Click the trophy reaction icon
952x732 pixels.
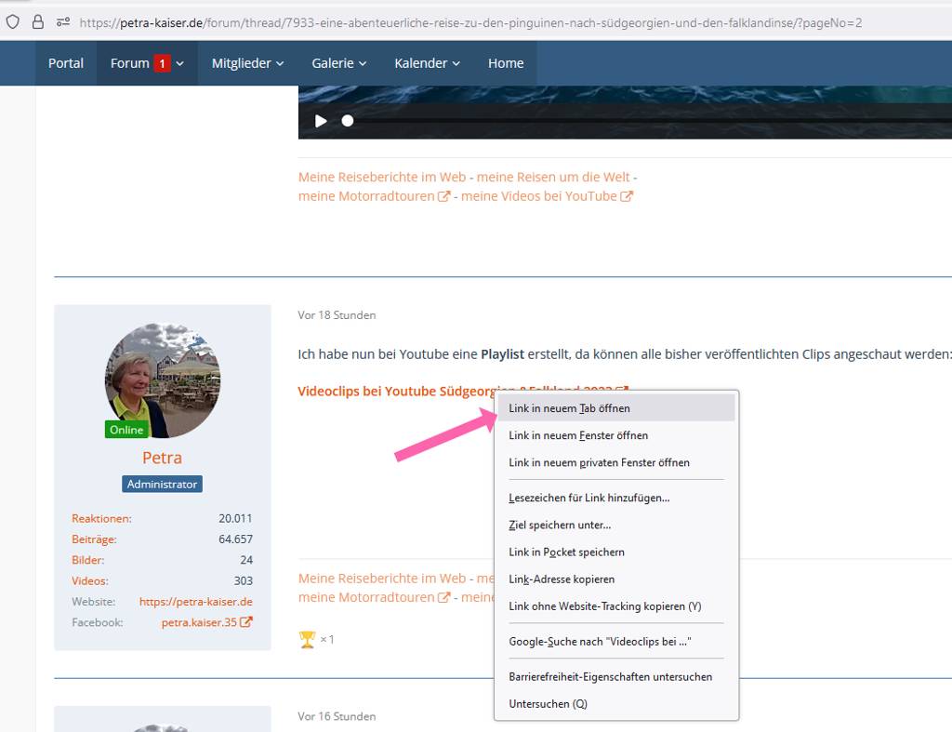tap(307, 639)
